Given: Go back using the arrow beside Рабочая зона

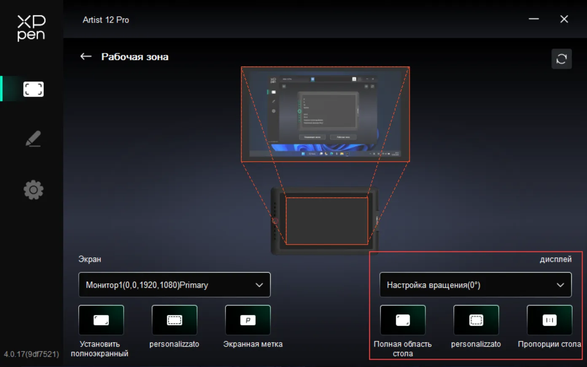Looking at the screenshot, I should (x=86, y=57).
